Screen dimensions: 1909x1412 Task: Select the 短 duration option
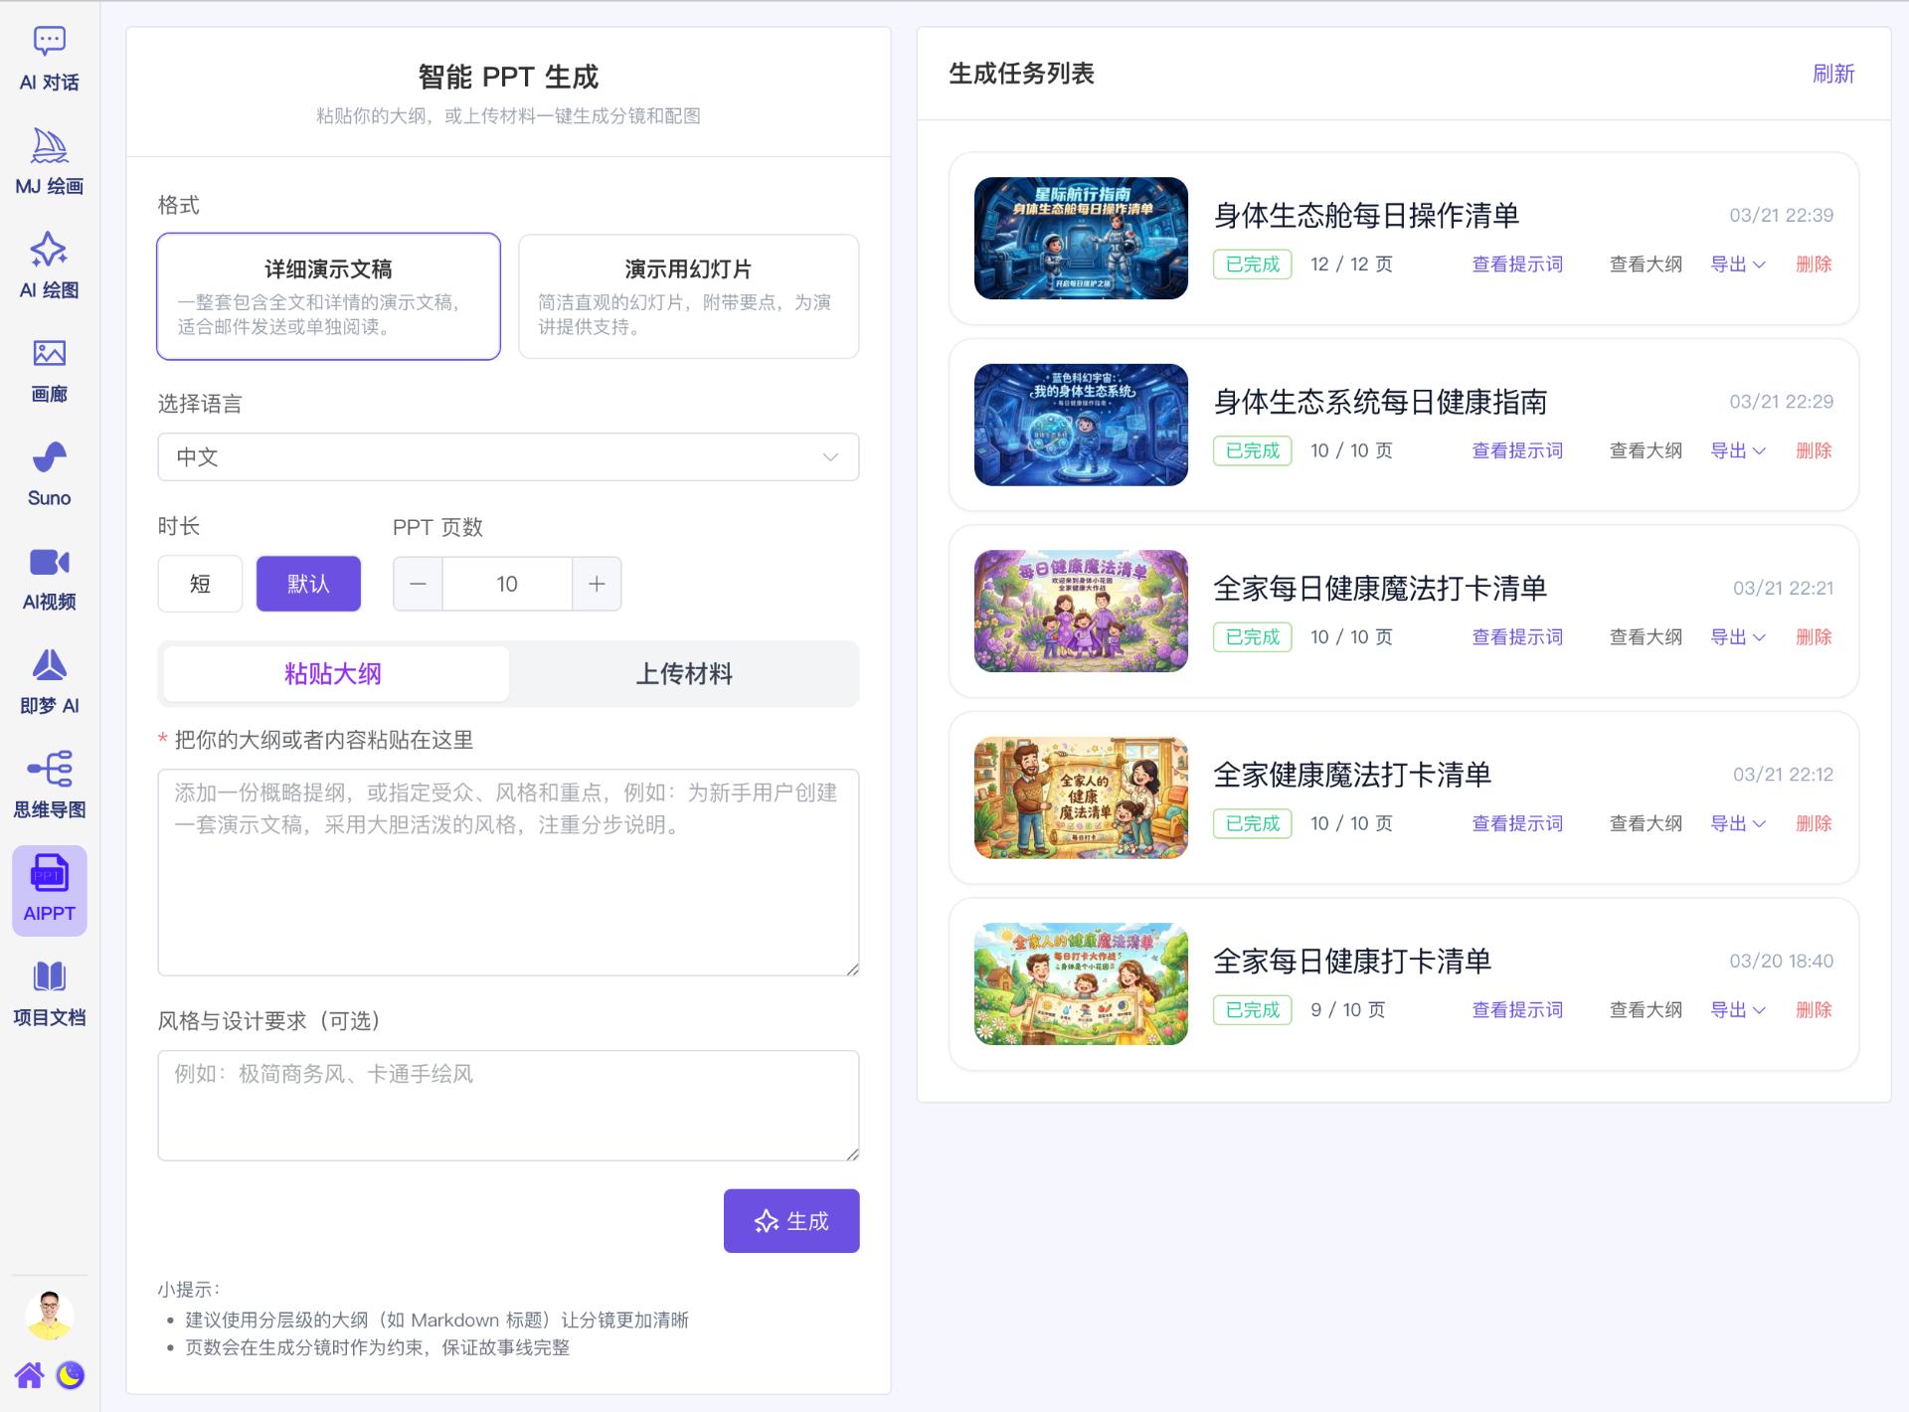pyautogui.click(x=199, y=584)
